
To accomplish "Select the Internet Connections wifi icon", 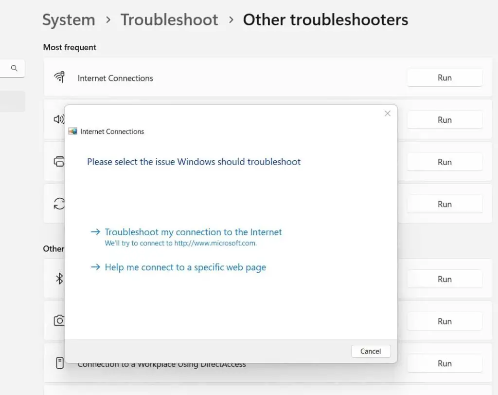I will point(59,77).
